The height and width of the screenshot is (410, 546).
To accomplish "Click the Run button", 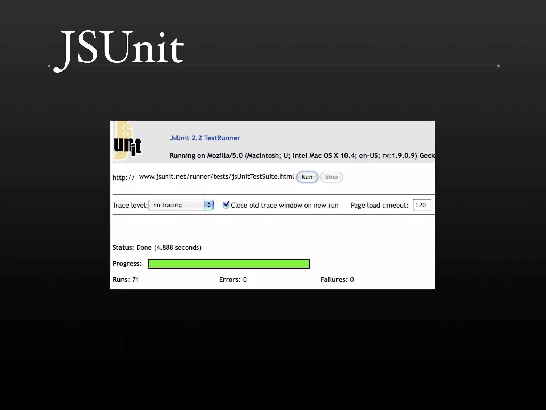I will coord(307,177).
